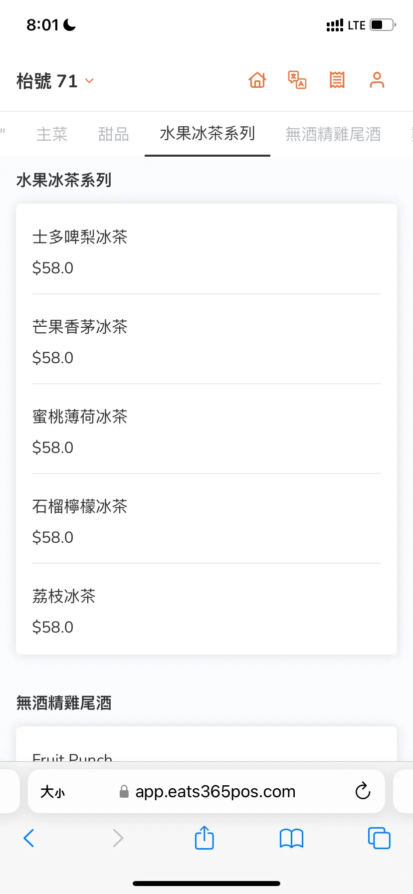
Task: Reload the page in Safari
Action: [363, 791]
